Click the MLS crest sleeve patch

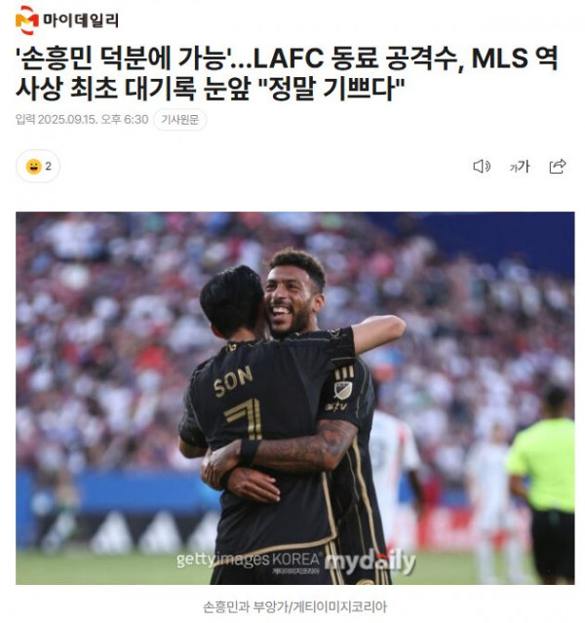[x=342, y=390]
